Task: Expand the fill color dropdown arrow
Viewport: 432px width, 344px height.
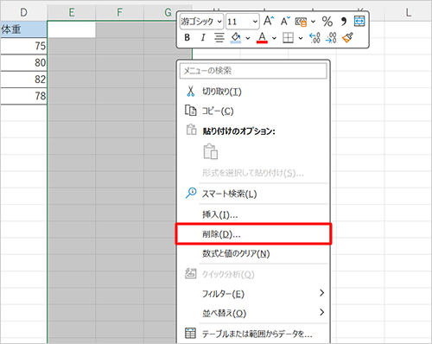Action: (x=248, y=38)
